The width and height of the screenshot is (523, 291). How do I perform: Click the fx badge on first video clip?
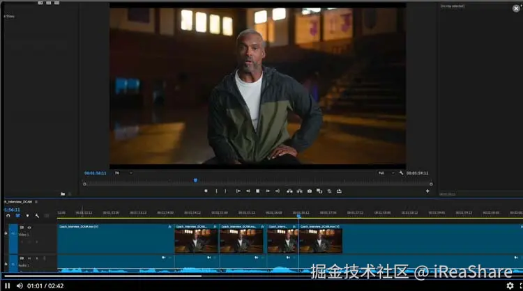(x=169, y=226)
